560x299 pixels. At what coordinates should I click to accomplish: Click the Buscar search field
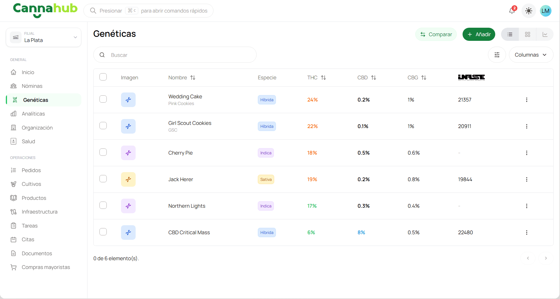175,55
